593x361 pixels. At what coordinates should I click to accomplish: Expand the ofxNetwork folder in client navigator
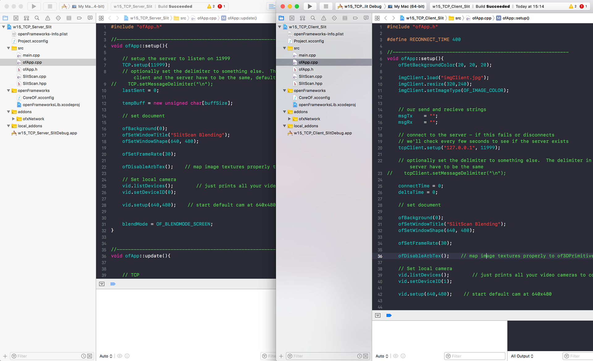pos(289,119)
